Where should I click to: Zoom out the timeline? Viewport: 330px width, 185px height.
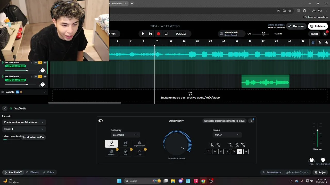[320, 43]
